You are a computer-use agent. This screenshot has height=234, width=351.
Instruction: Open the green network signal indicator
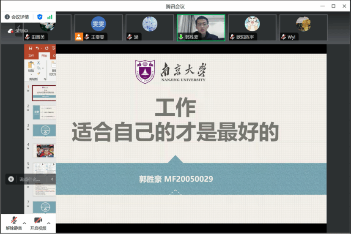[x=50, y=17]
